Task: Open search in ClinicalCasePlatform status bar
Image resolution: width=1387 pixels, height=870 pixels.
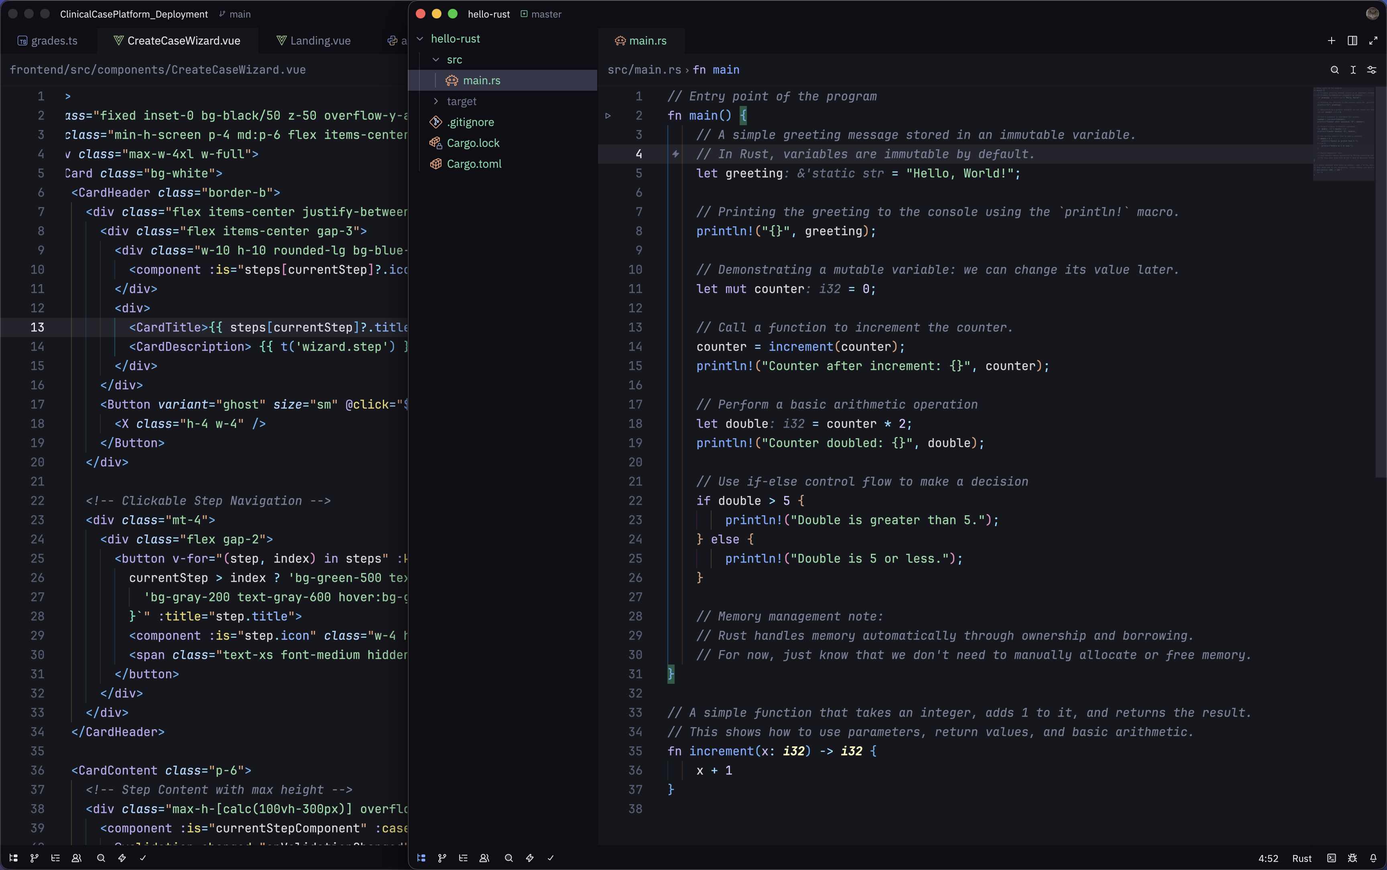Action: 101,858
